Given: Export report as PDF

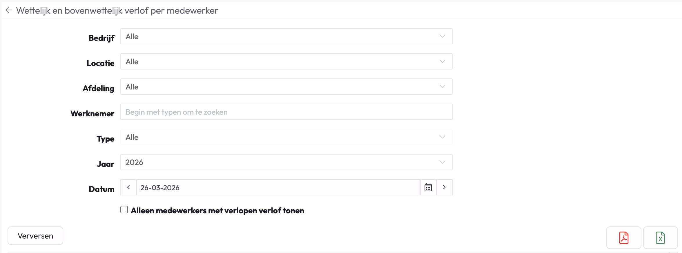Looking at the screenshot, I should (623, 238).
